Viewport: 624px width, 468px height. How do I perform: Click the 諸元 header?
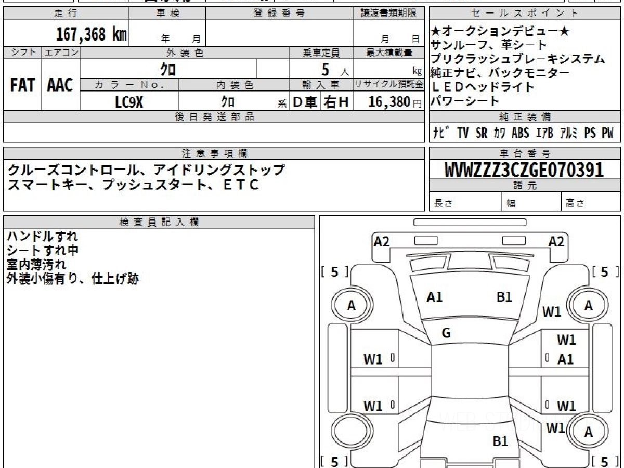[x=525, y=186]
